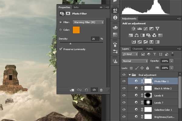This screenshot has width=182, height=121.
Task: Hide the Black & White 2 layer
Action: [x=124, y=88]
